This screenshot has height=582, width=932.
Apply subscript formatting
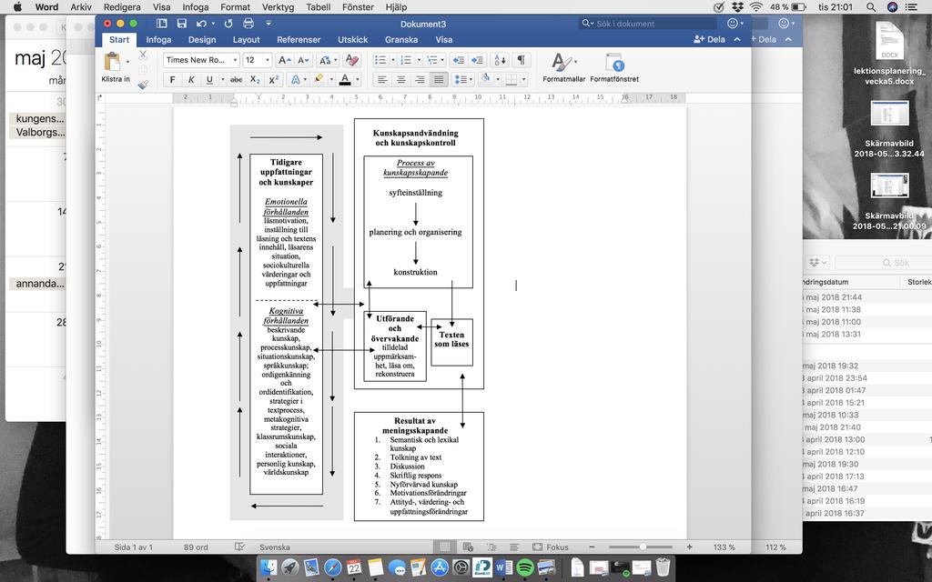pos(255,80)
